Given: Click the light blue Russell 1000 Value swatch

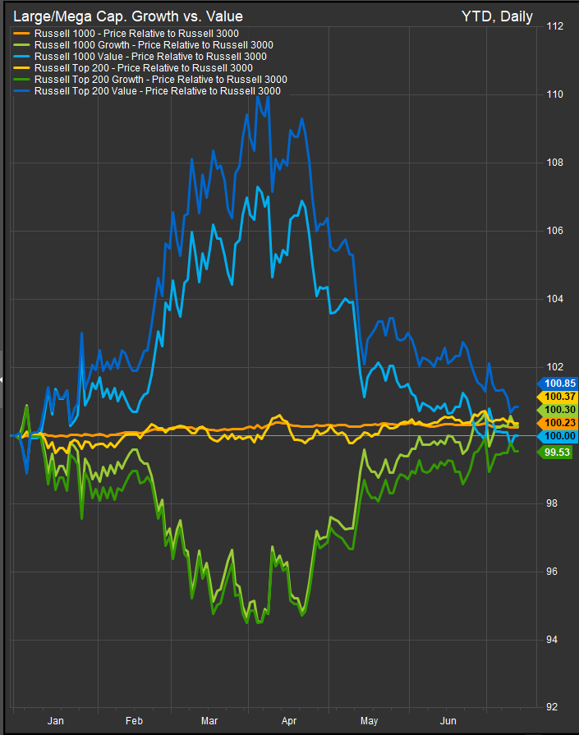Looking at the screenshot, I should (20, 57).
